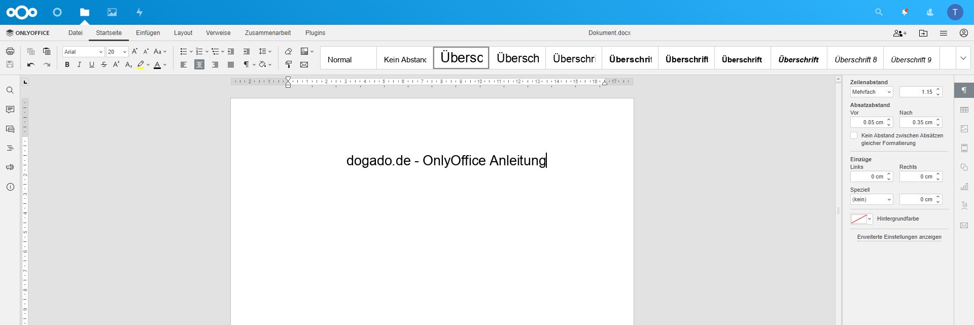
Task: Toggle Subscript formatting
Action: pos(128,64)
